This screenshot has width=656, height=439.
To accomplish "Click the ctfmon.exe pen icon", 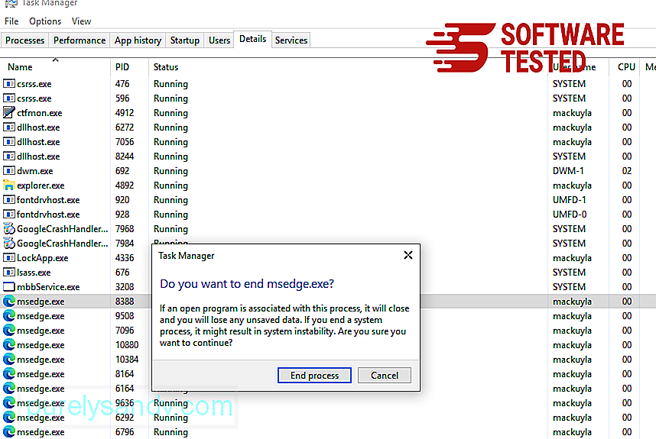I will [x=8, y=113].
